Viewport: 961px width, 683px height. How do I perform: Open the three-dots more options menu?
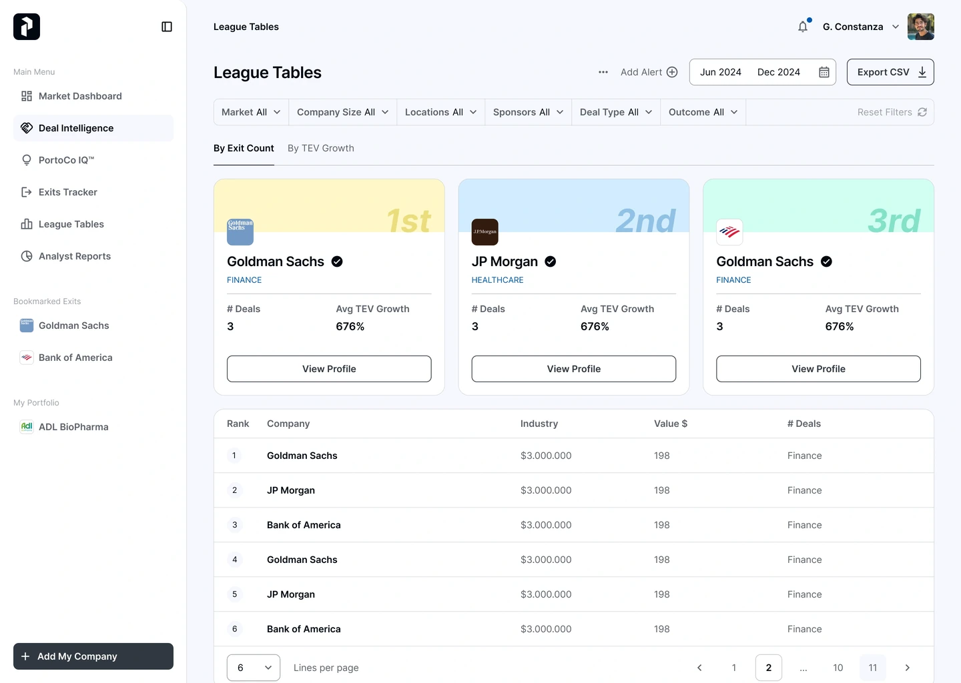tap(603, 72)
